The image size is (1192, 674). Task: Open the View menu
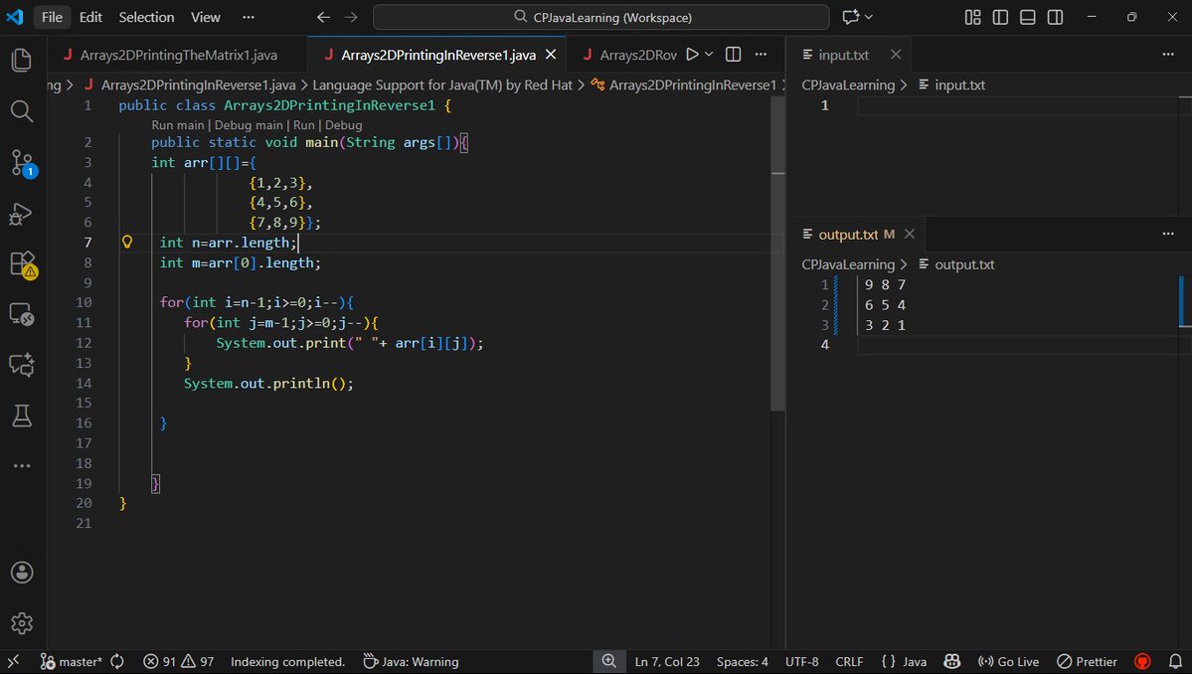[205, 17]
